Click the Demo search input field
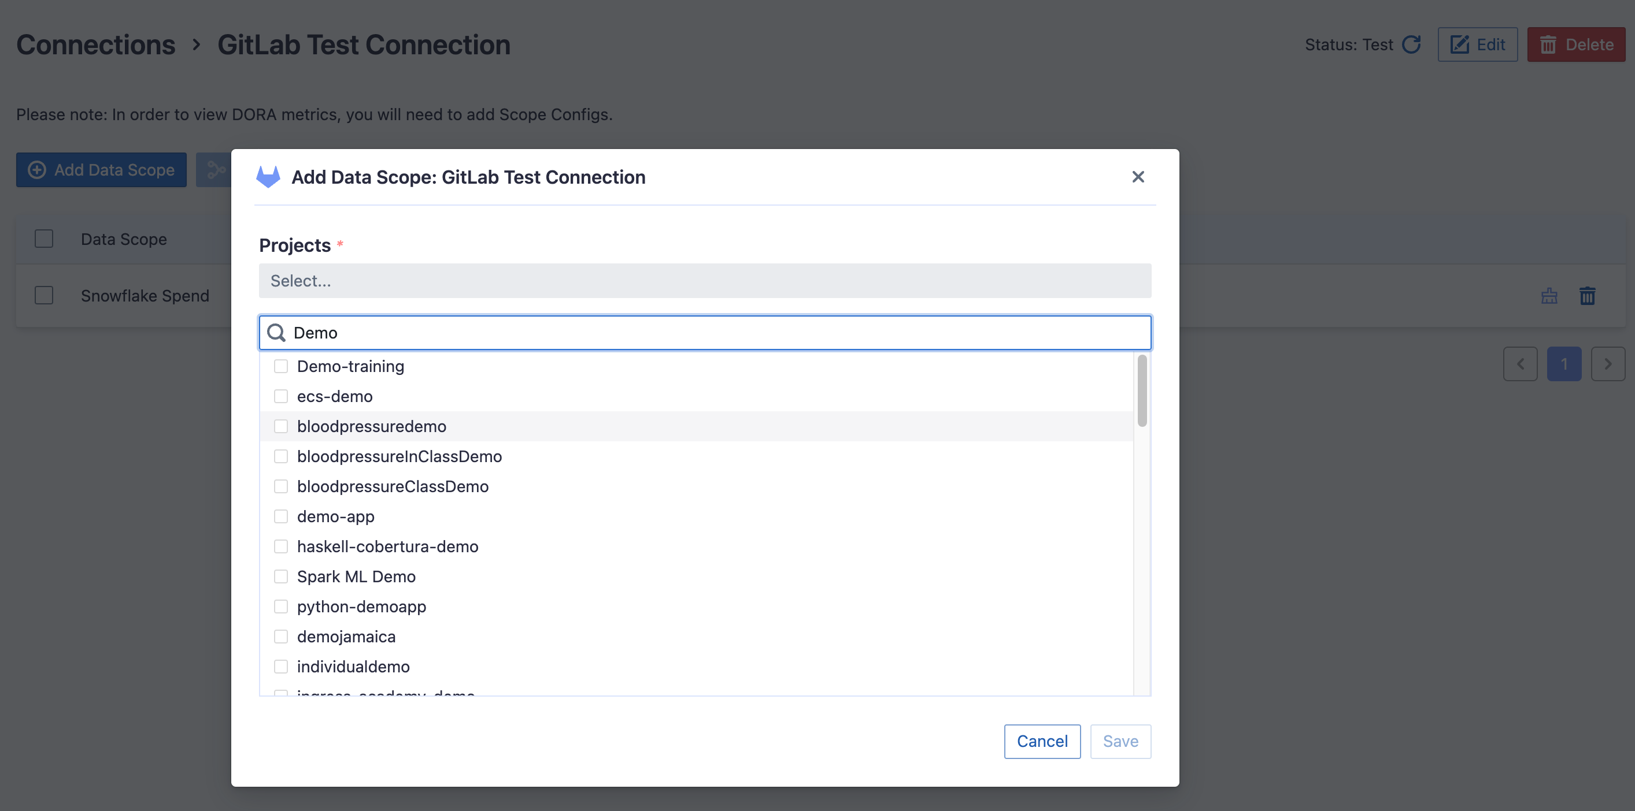 pos(698,332)
